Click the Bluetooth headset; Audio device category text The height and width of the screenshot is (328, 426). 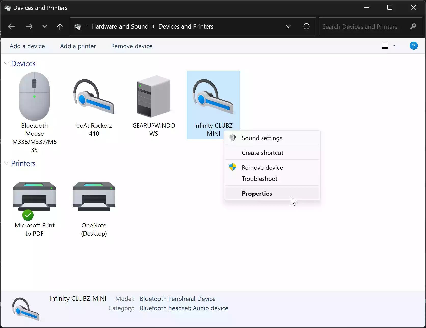[184, 308]
